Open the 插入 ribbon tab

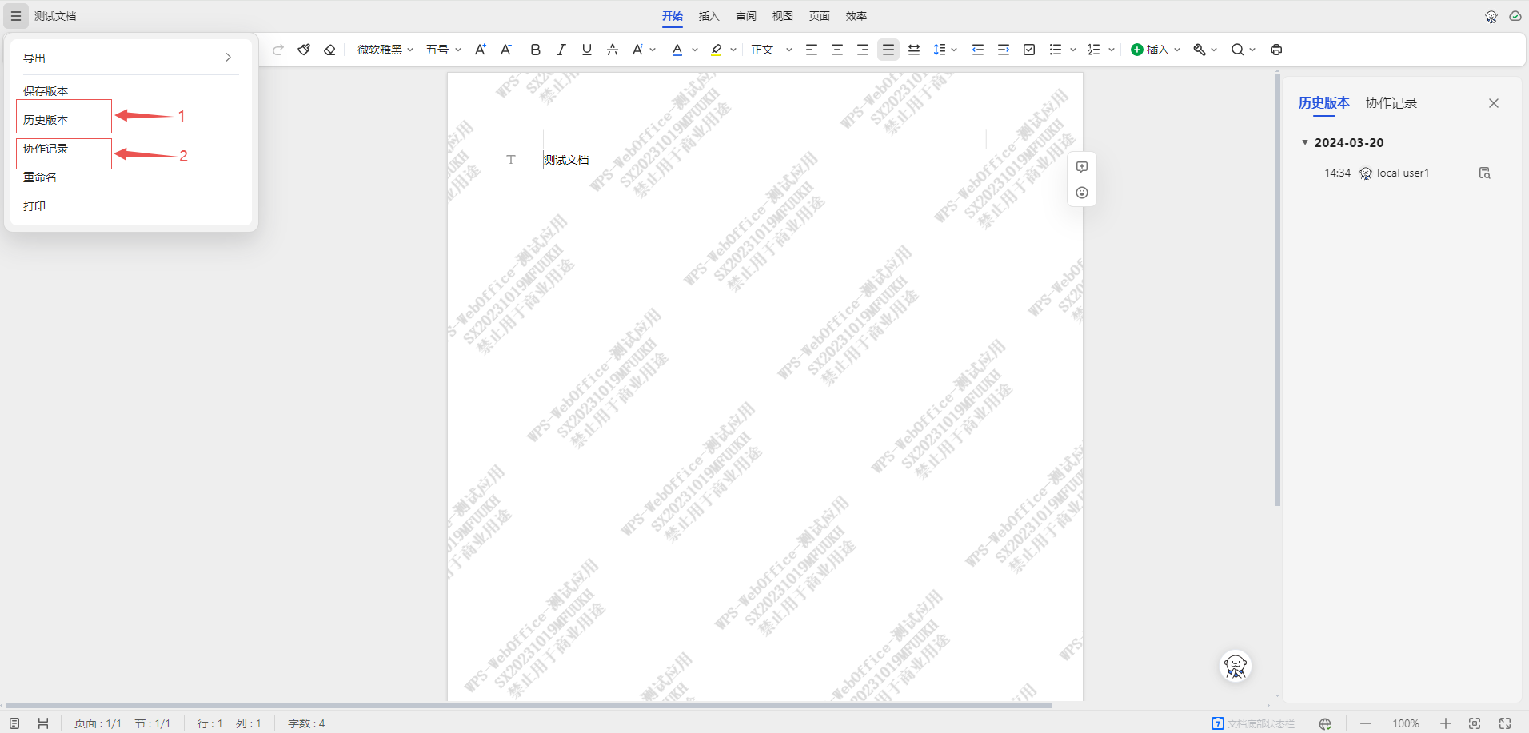(709, 16)
